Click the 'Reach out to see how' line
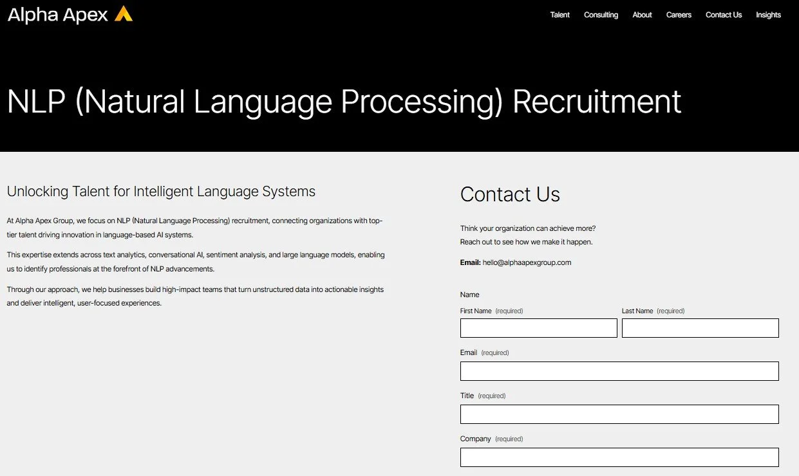Image resolution: width=799 pixels, height=476 pixels. 526,242
